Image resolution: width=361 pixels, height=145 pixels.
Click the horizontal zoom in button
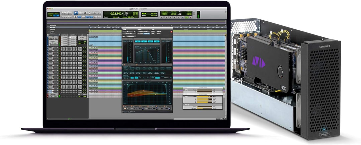point(71,13)
